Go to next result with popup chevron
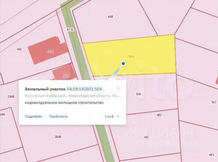The height and width of the screenshot is (162, 218). (x=118, y=116)
